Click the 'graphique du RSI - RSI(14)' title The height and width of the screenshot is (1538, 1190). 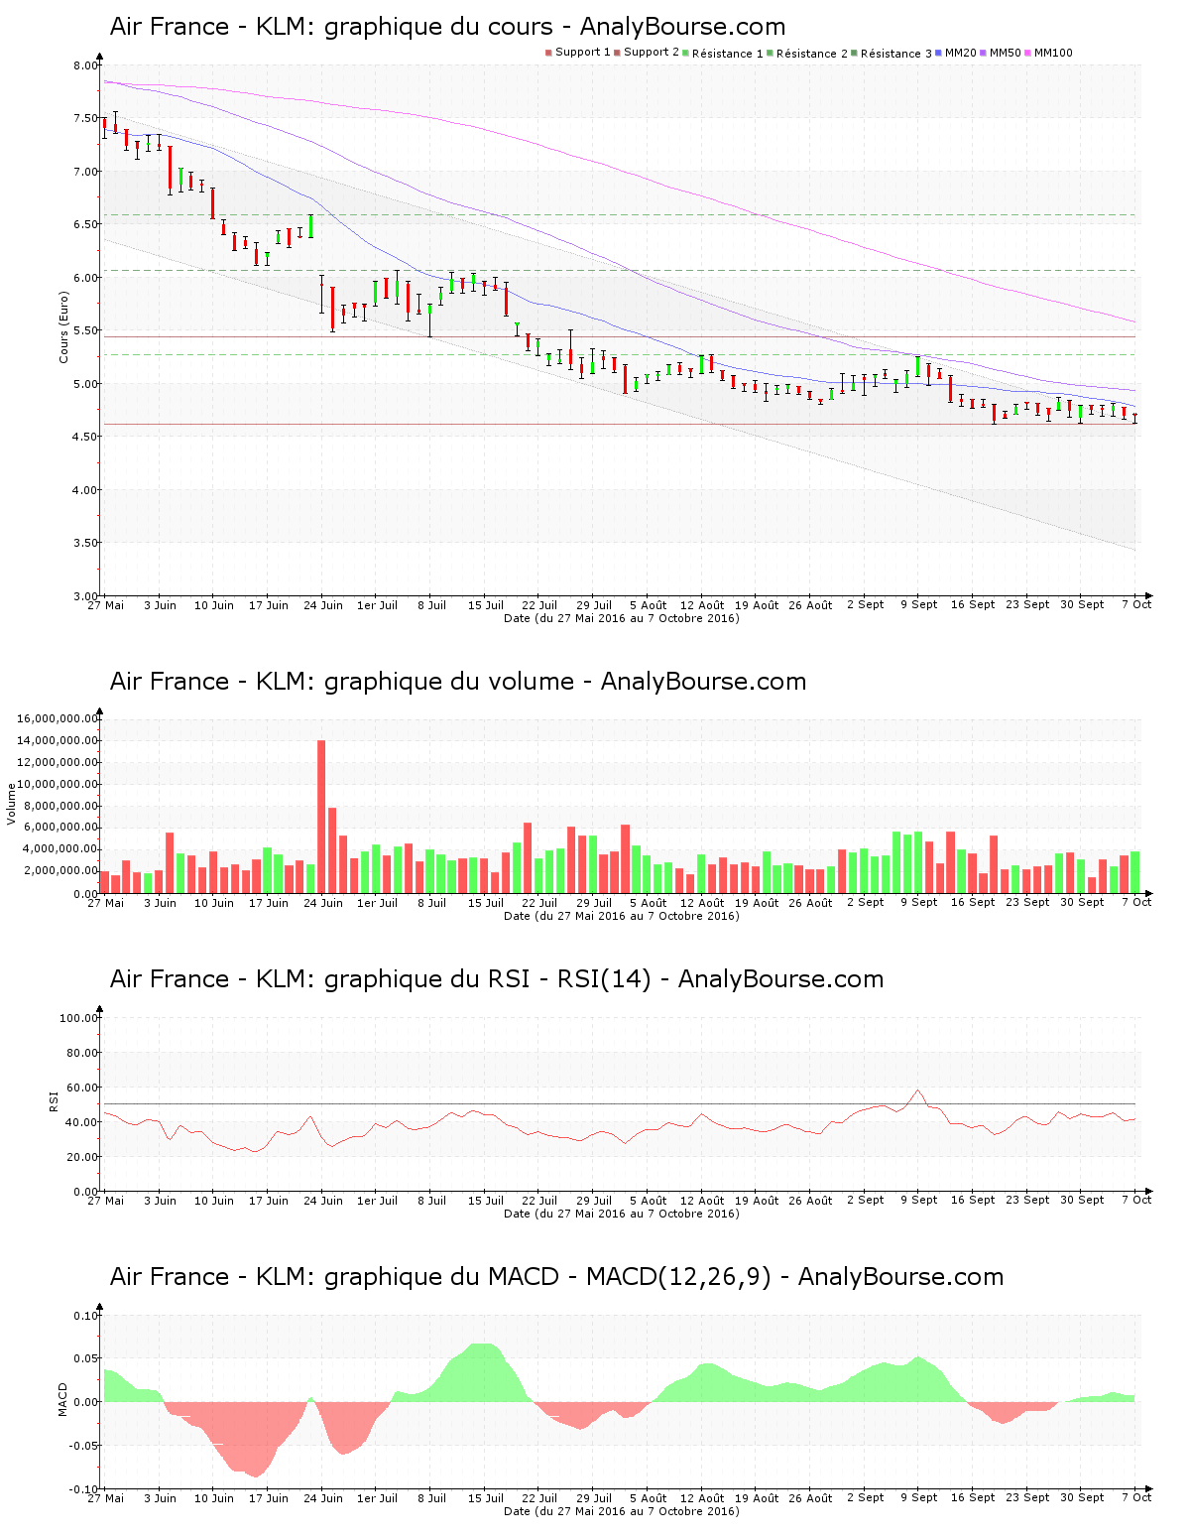tap(497, 979)
